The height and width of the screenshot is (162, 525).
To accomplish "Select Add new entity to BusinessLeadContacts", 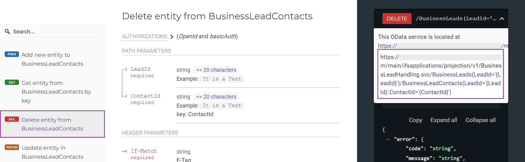I will coord(45,59).
